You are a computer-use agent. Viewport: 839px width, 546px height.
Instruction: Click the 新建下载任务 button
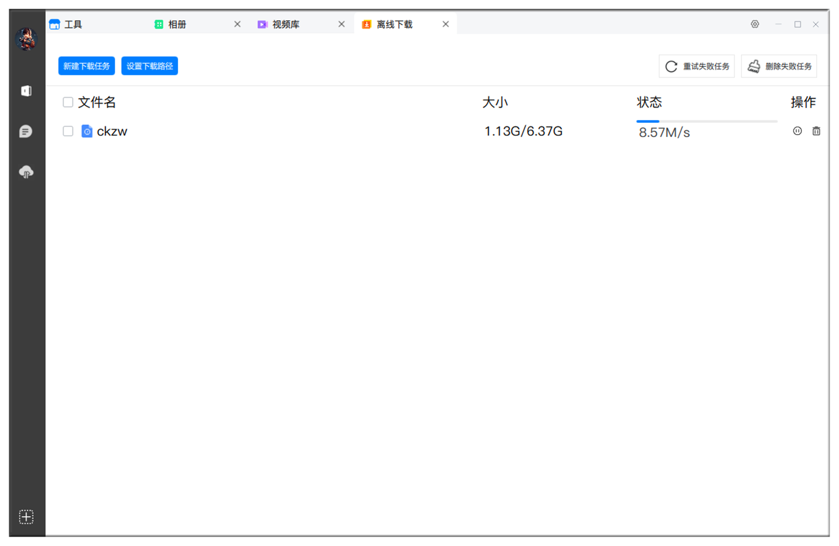(x=86, y=66)
